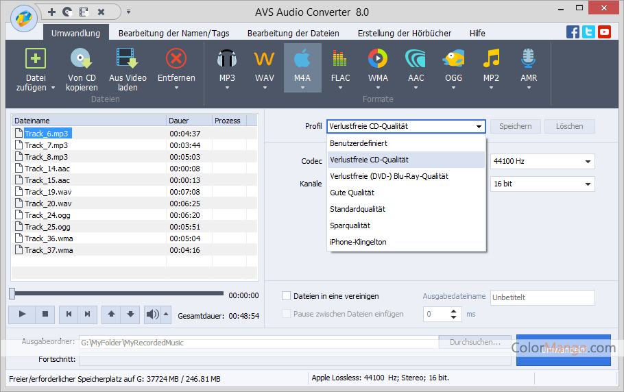
Task: Click the Entfernen red X icon
Action: (x=176, y=58)
